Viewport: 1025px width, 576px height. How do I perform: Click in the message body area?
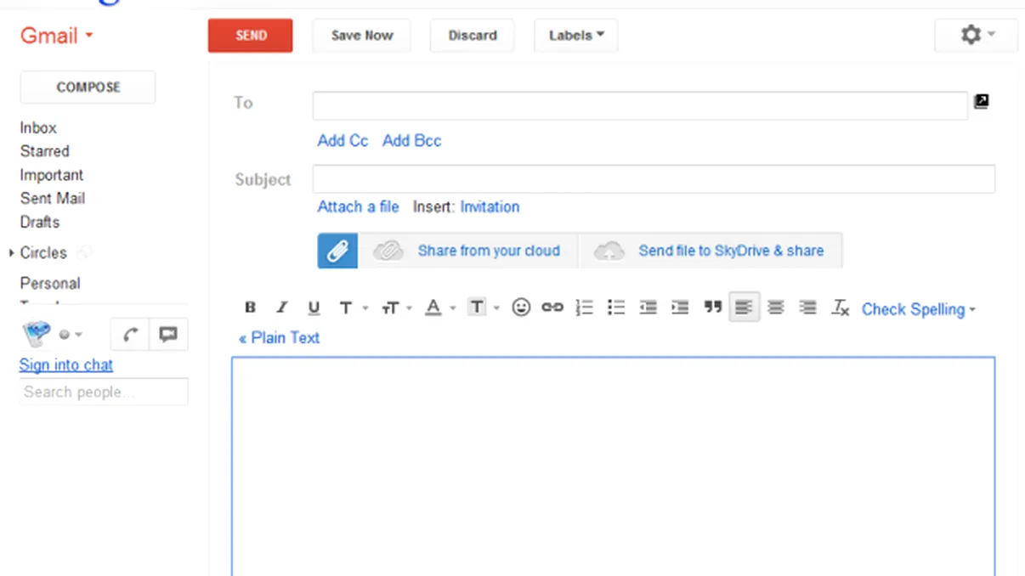[613, 466]
